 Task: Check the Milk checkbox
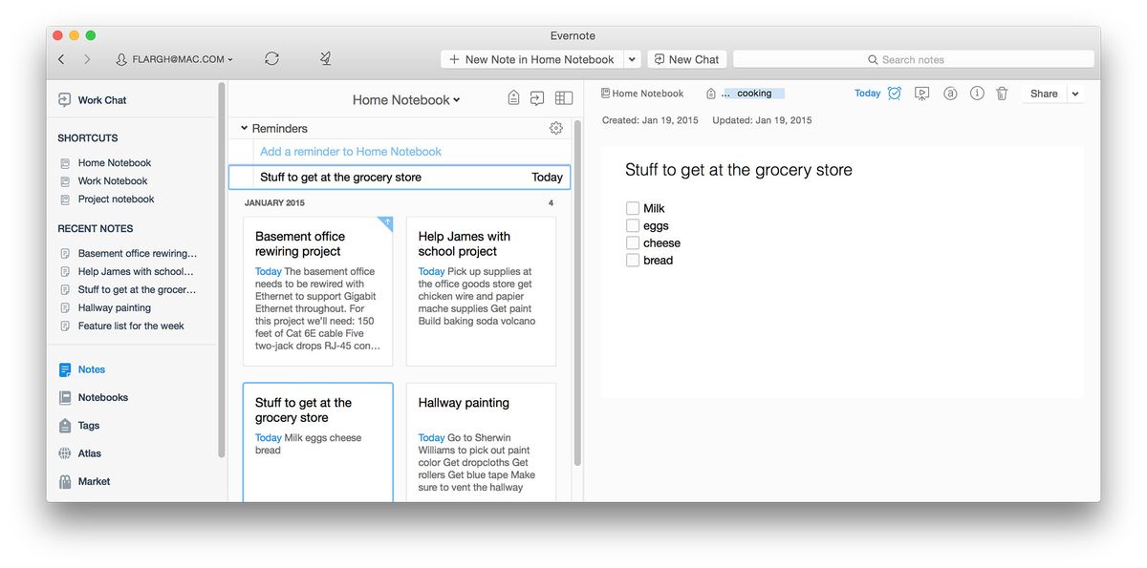point(633,207)
